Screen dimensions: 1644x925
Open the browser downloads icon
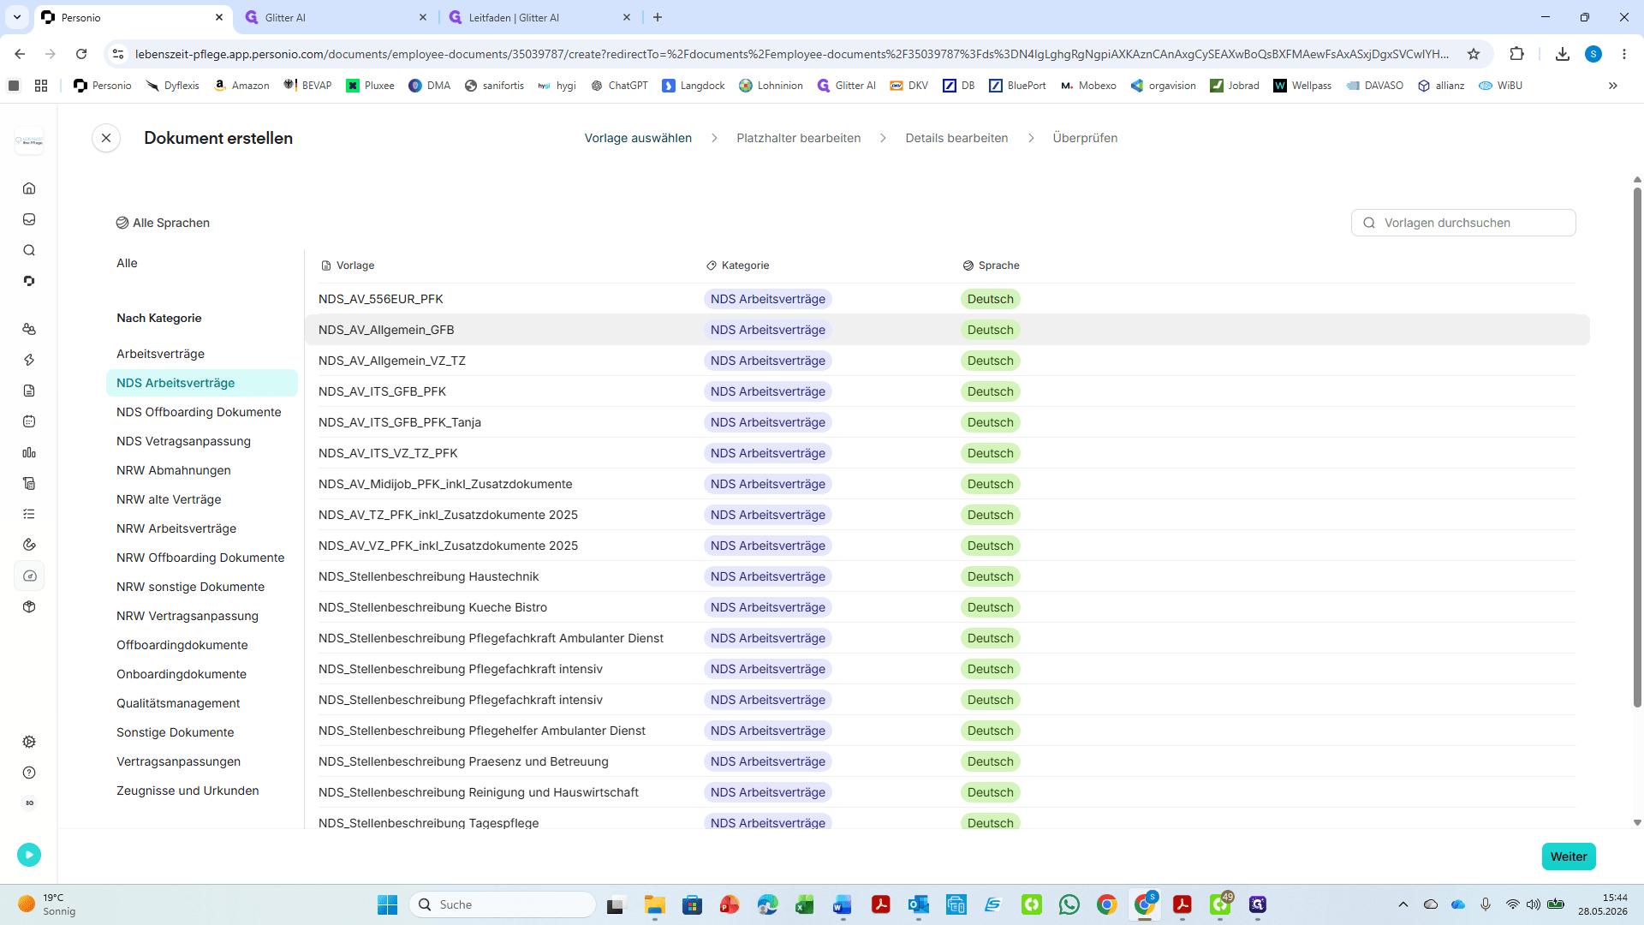[x=1563, y=54]
